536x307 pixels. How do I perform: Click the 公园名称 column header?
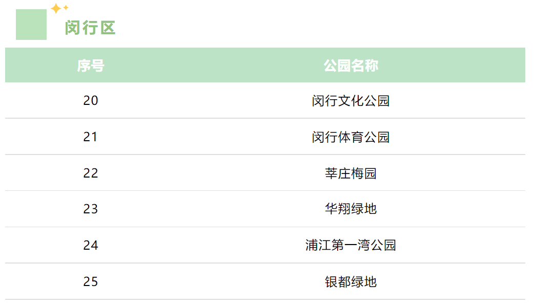click(351, 65)
